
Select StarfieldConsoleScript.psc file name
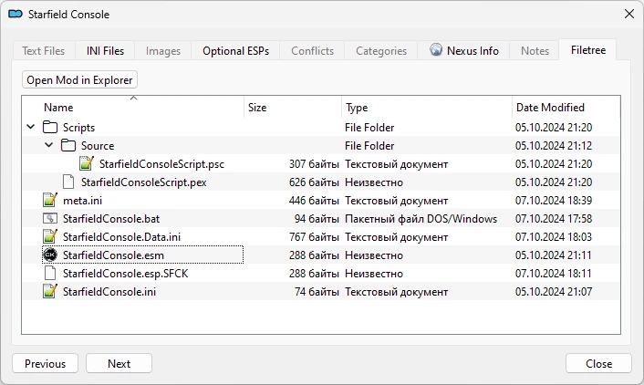tap(161, 164)
